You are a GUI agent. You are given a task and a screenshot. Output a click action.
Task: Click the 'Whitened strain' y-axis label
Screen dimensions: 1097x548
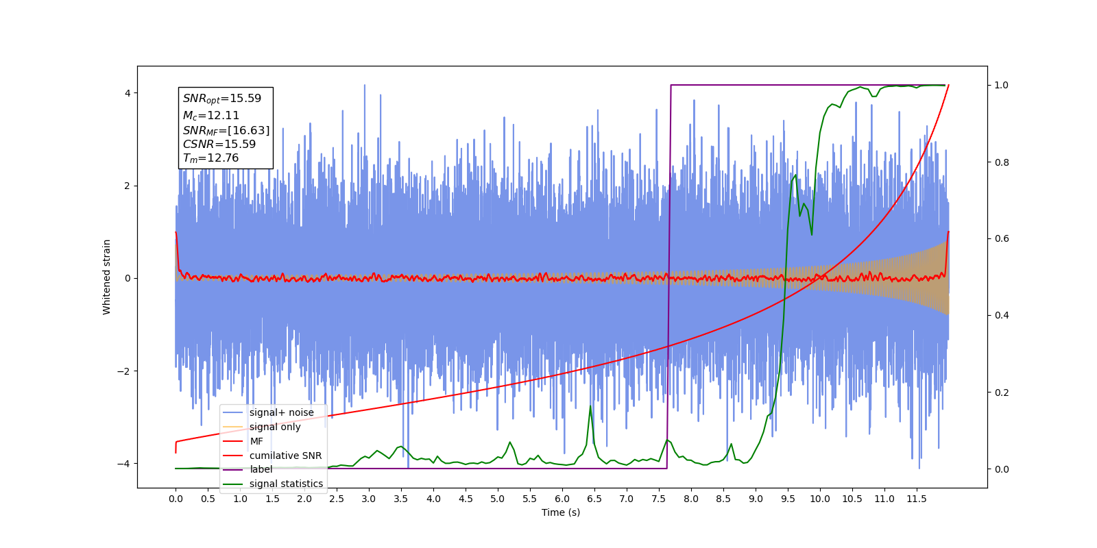click(107, 277)
